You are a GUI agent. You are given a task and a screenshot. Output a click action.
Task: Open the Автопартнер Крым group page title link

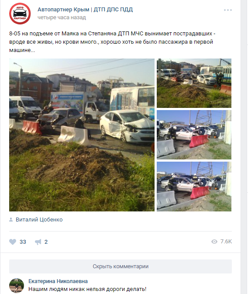[x=85, y=9]
